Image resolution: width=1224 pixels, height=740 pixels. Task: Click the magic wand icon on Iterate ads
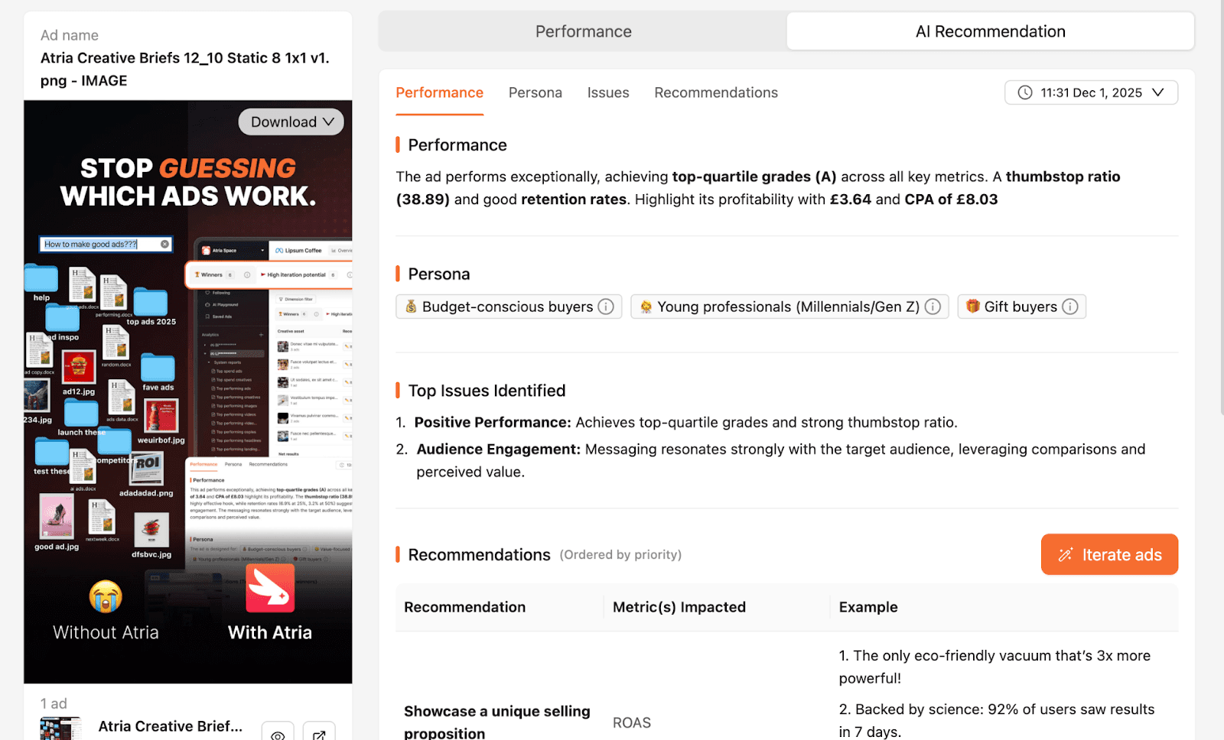pyautogui.click(x=1065, y=555)
